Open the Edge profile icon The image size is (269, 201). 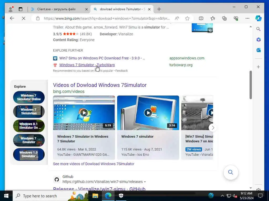(x=11, y=9)
